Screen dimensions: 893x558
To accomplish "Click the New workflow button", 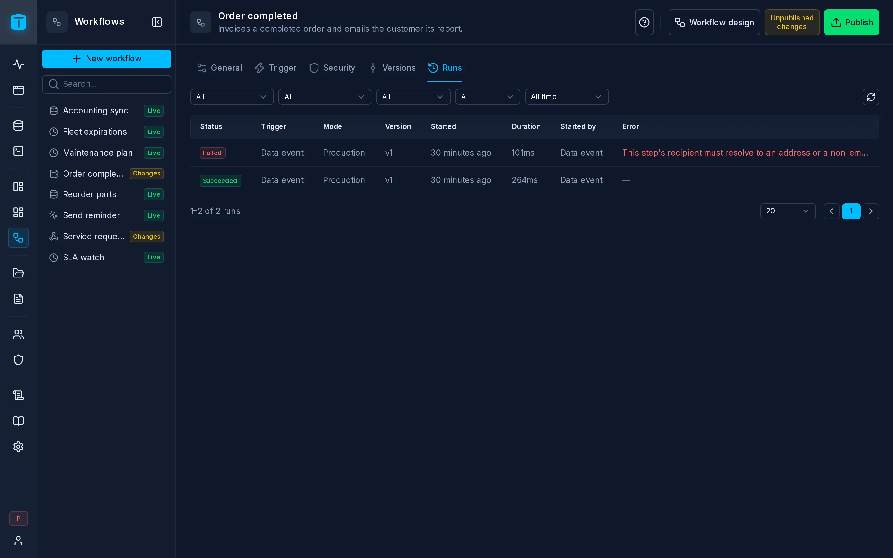I will pyautogui.click(x=107, y=59).
